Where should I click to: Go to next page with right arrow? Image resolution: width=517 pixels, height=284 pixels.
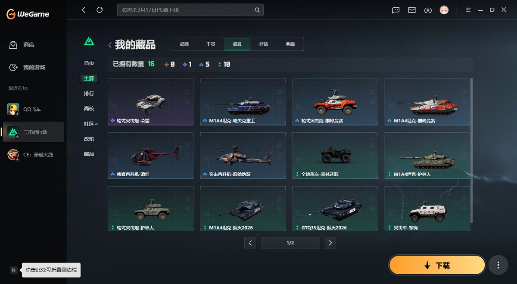330,243
